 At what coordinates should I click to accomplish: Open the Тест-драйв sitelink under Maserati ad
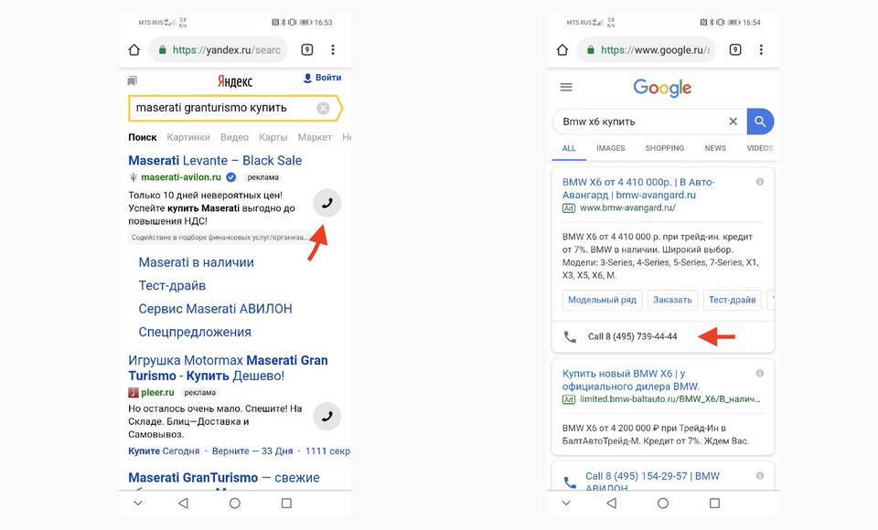172,285
